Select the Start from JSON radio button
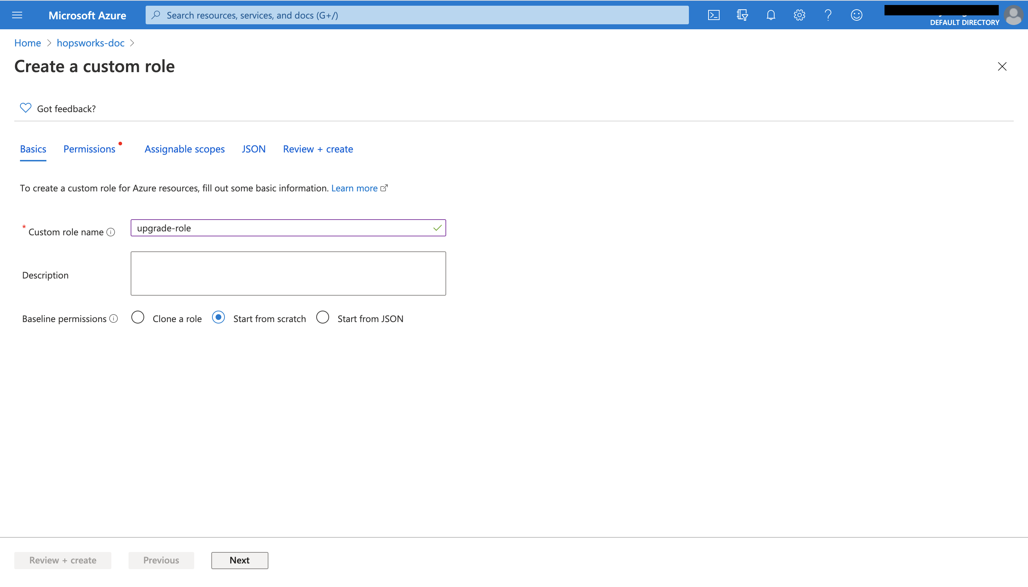Viewport: 1028px width, 587px height. pos(323,318)
